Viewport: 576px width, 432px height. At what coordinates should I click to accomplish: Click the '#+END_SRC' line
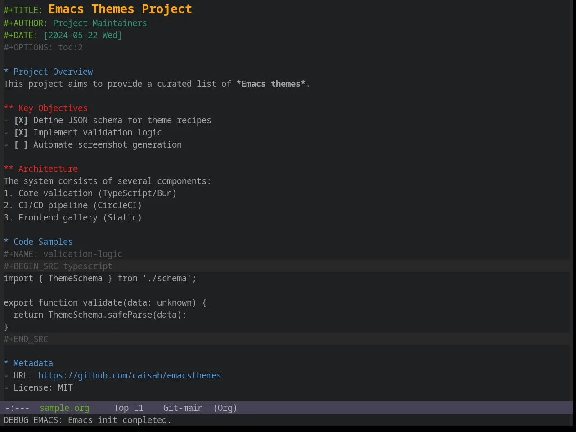(x=26, y=339)
